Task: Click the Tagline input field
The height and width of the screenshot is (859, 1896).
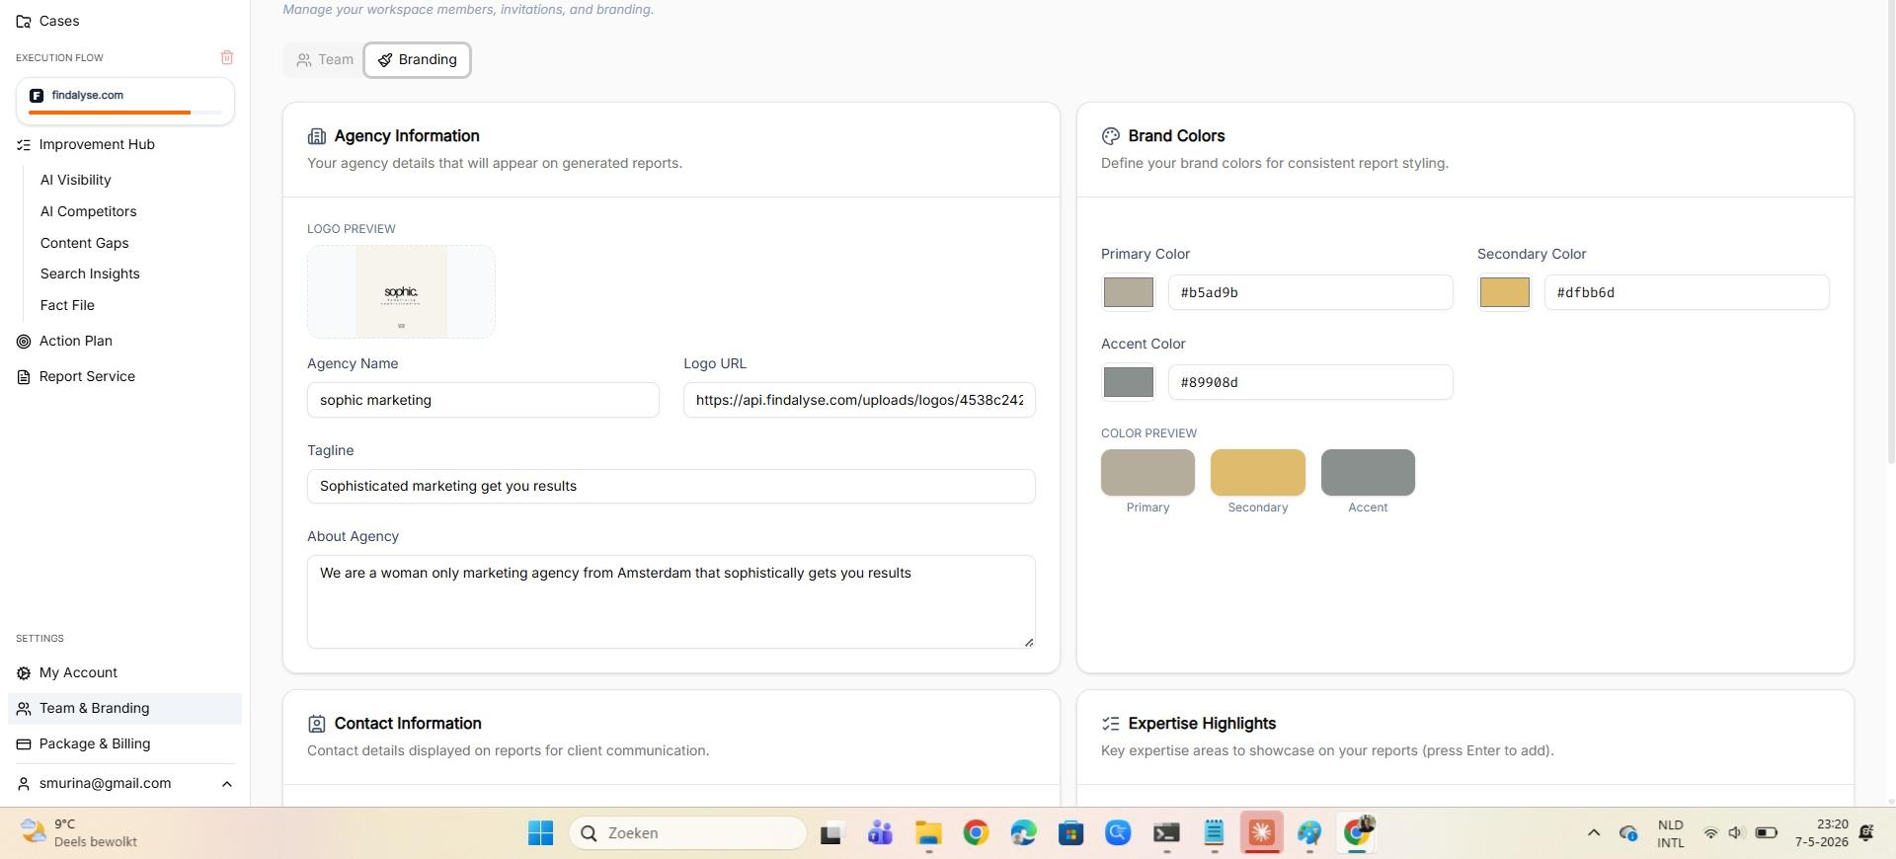Action: point(671,486)
